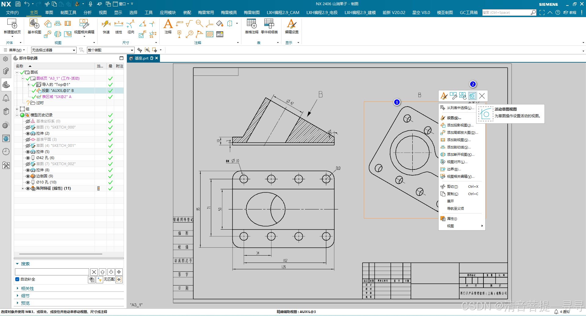Select the 线性 (Linear) dimension tool
The height and width of the screenshot is (316, 586).
[119, 27]
